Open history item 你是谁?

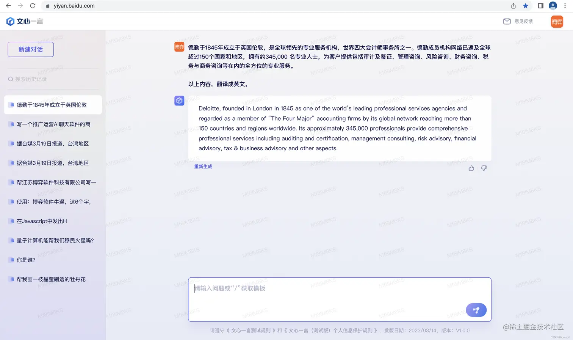pyautogui.click(x=53, y=260)
